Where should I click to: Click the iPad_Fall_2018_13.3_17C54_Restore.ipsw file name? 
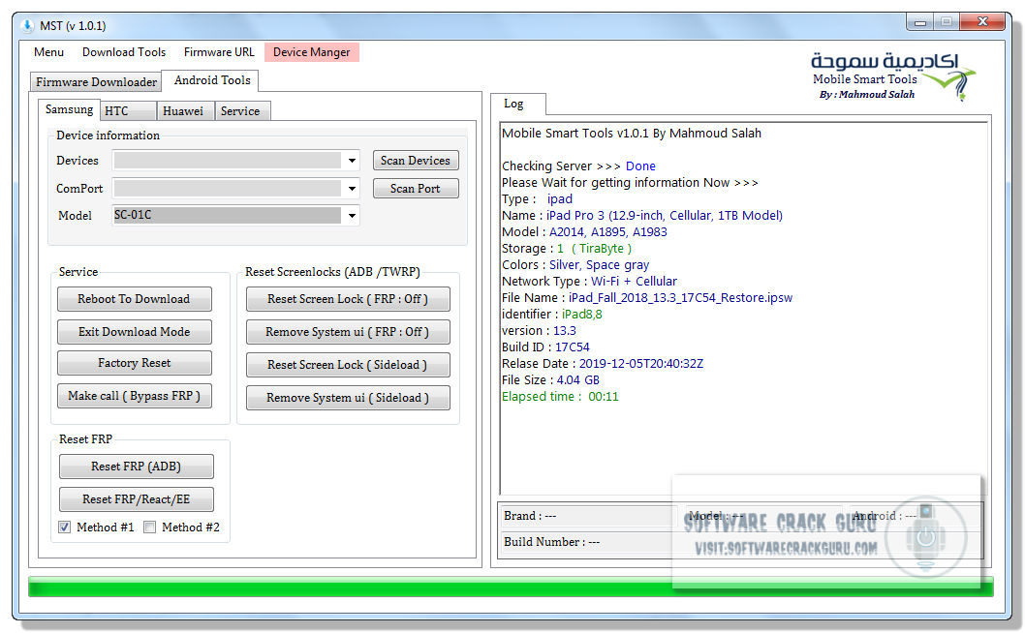[x=680, y=298]
